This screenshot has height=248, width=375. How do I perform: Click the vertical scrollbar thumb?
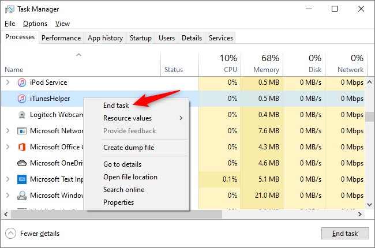pyautogui.click(x=370, y=117)
